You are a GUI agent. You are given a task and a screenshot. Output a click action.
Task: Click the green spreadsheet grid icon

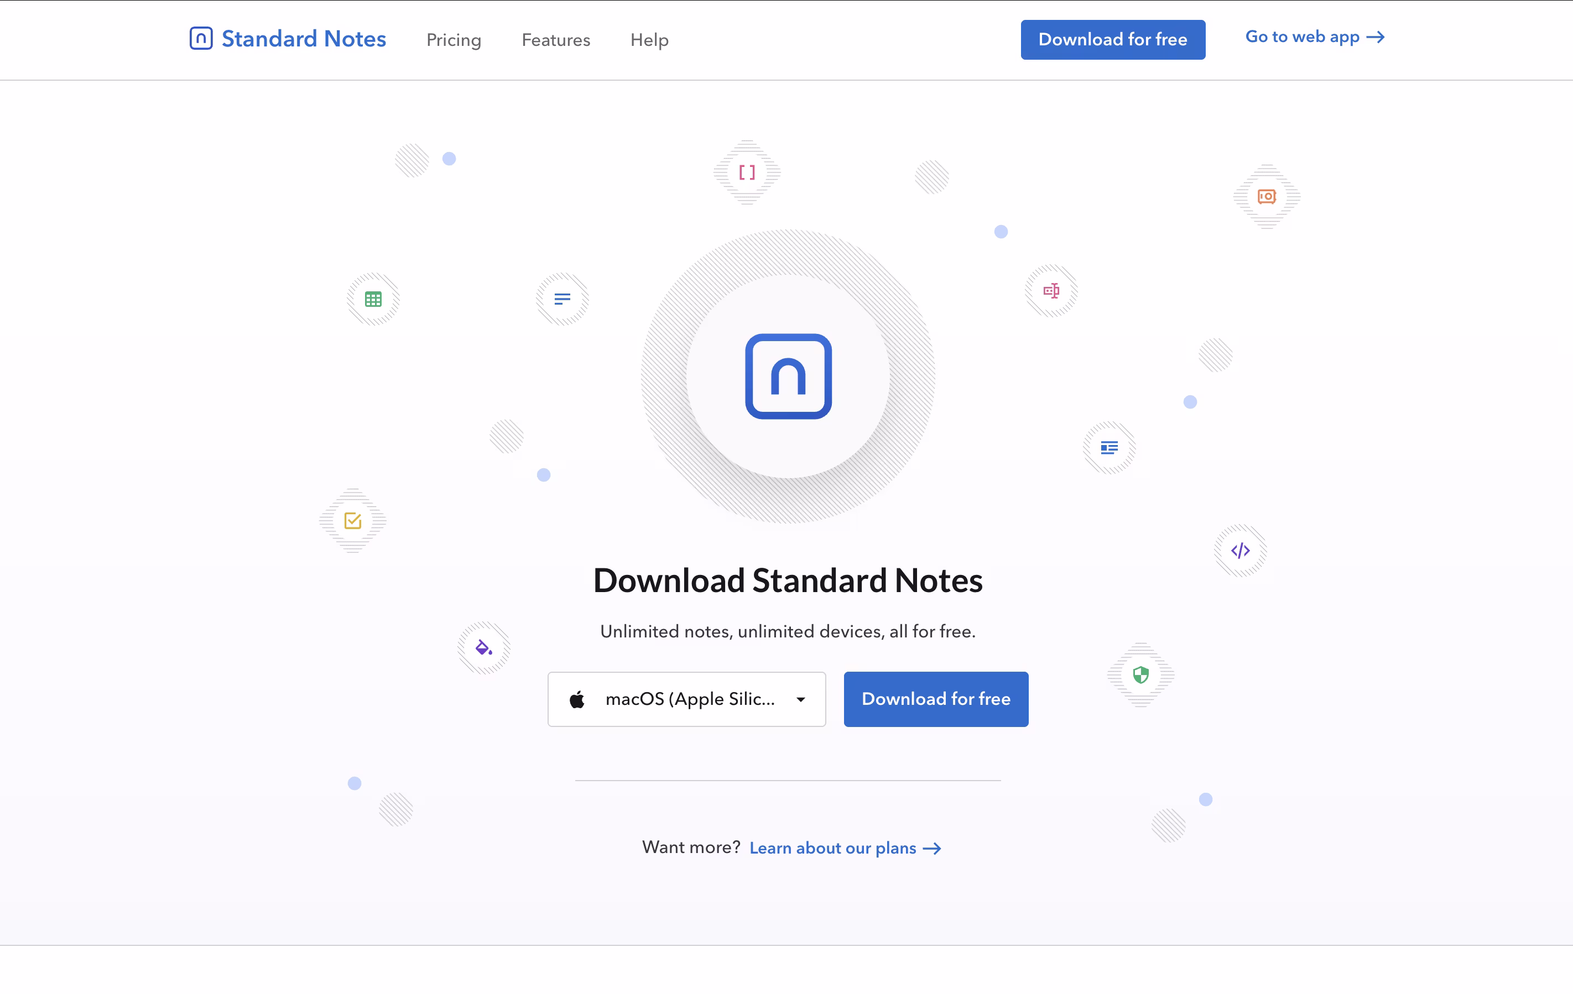tap(373, 299)
